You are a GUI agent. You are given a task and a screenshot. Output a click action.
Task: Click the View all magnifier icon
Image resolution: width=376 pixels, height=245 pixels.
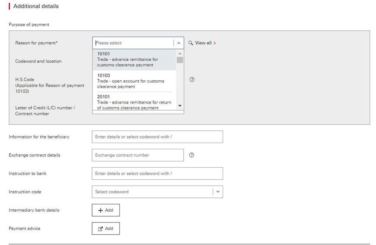point(191,43)
